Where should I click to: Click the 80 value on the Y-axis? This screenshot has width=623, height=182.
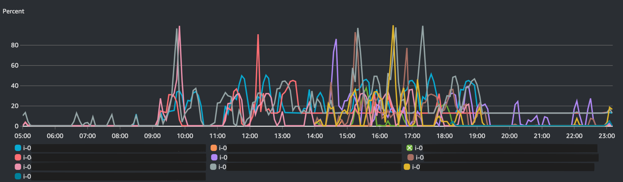15,45
